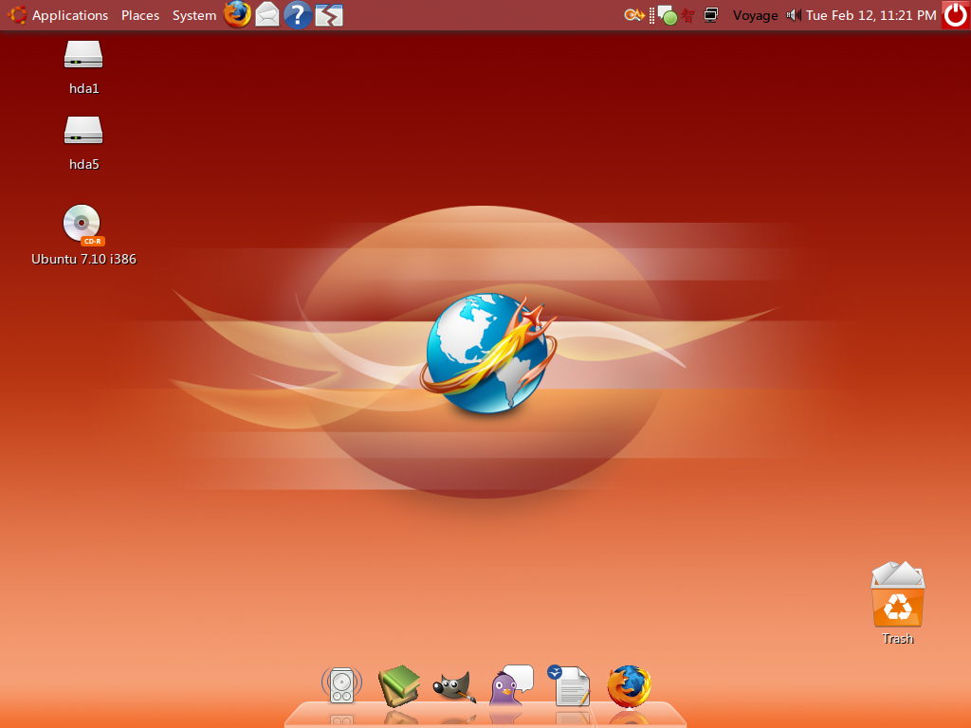
Task: Click the green books dock icon
Action: [399, 685]
